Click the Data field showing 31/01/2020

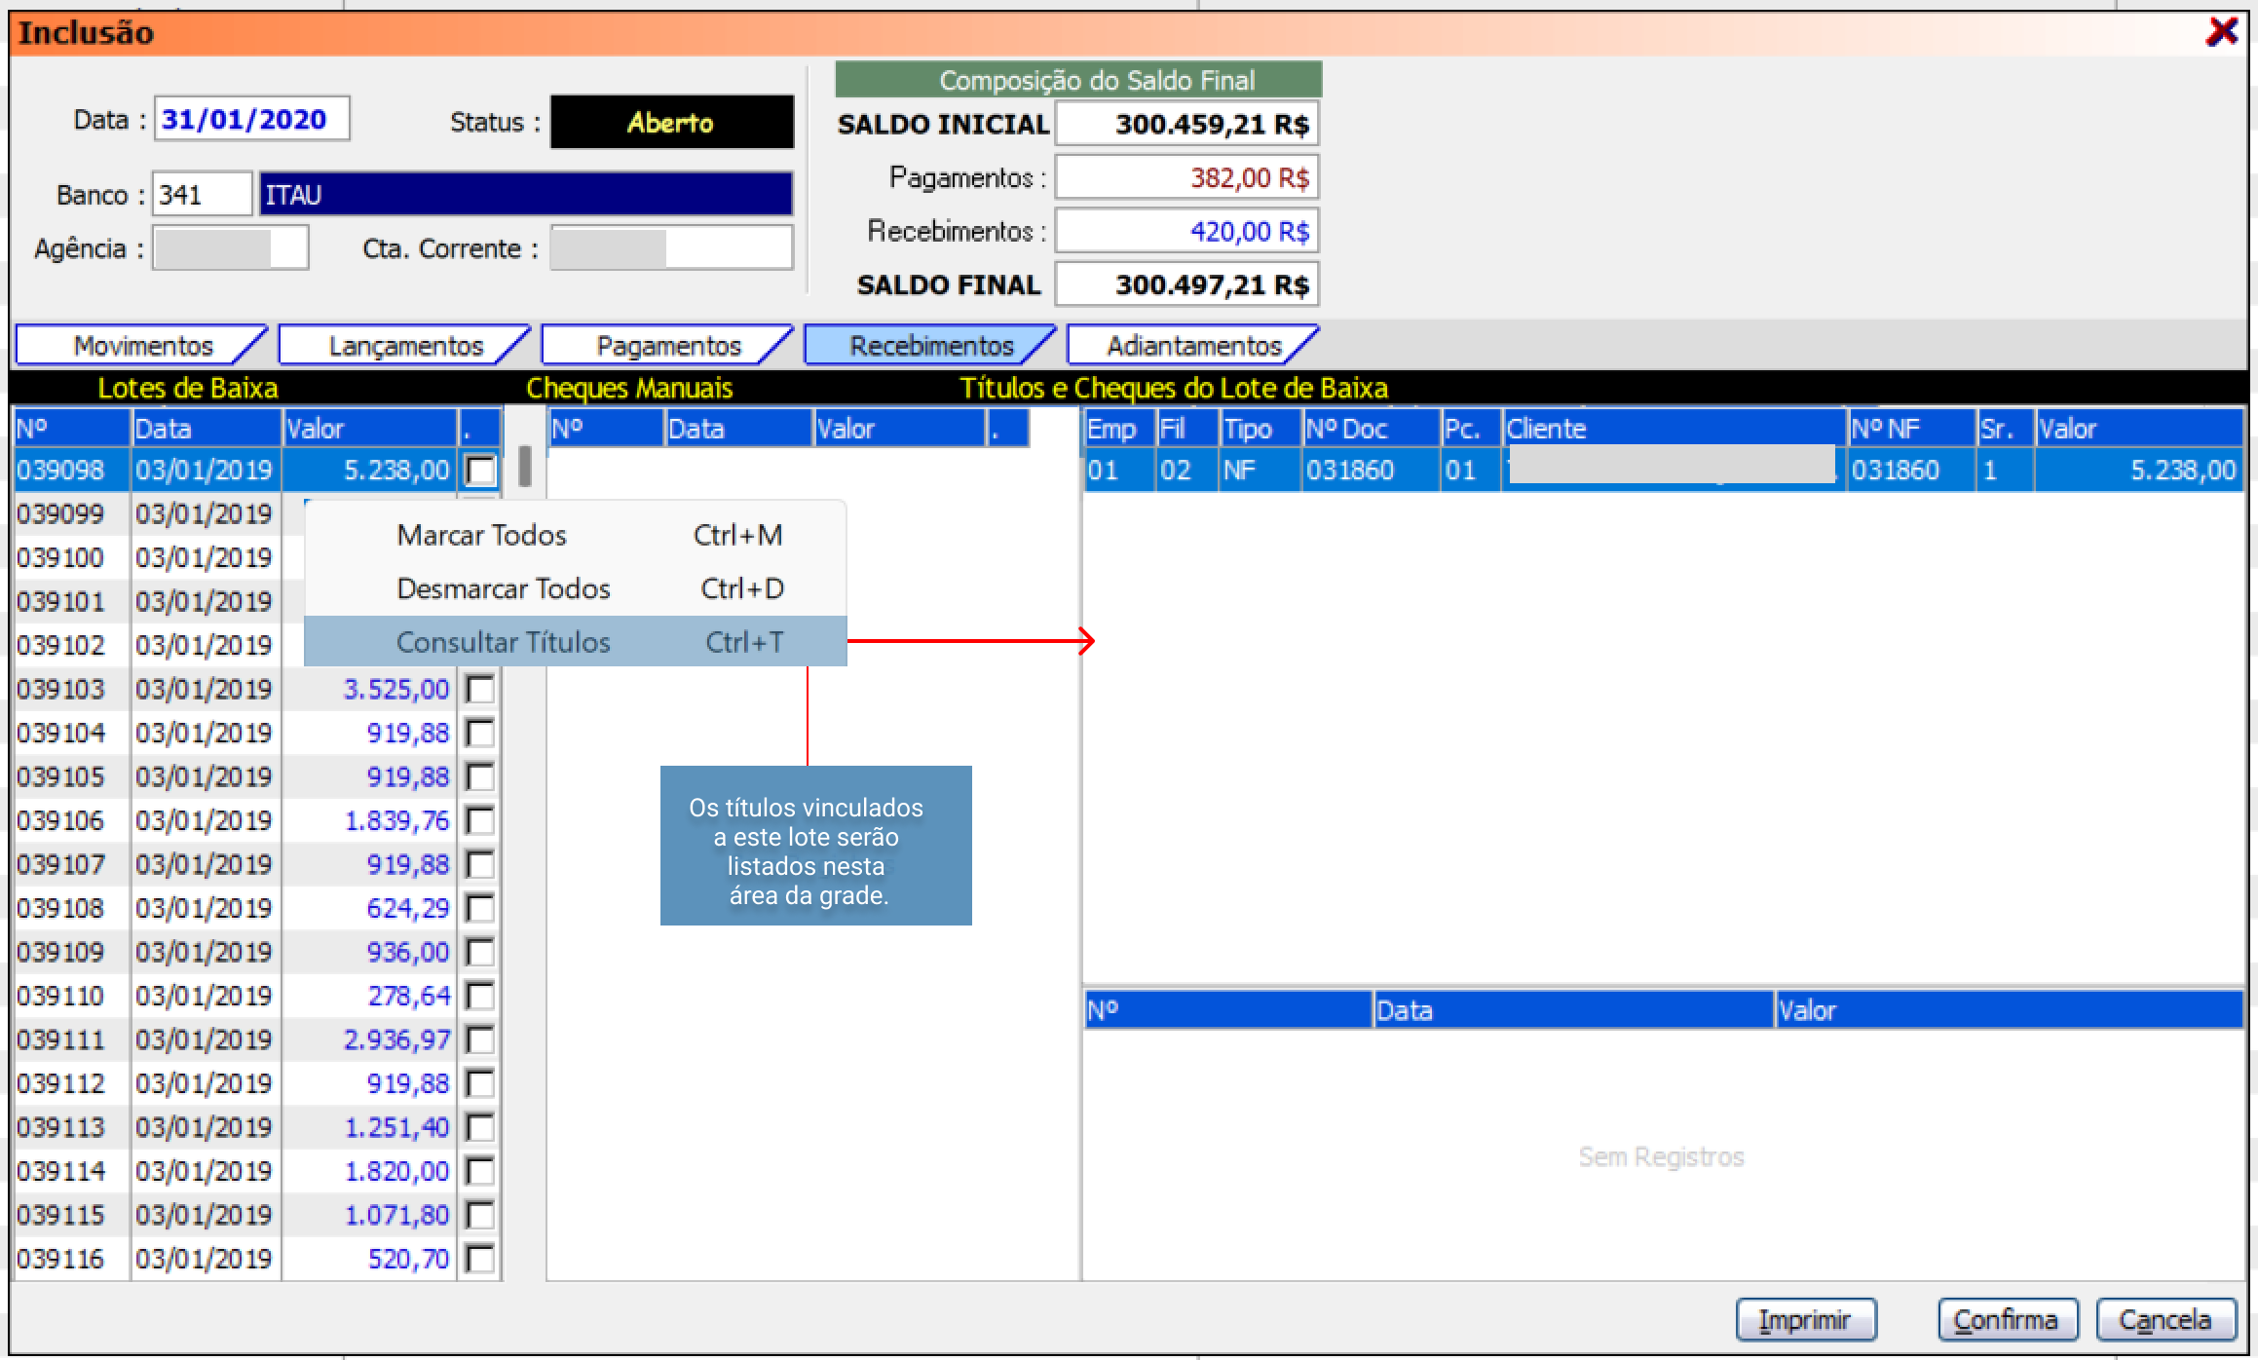(x=250, y=120)
